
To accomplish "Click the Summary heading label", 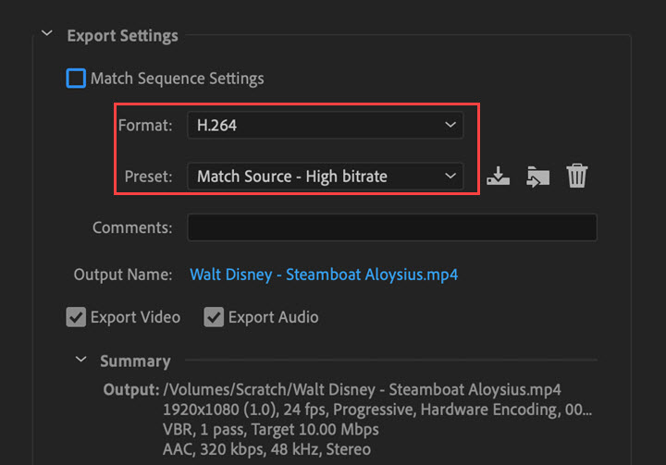I will (x=135, y=361).
